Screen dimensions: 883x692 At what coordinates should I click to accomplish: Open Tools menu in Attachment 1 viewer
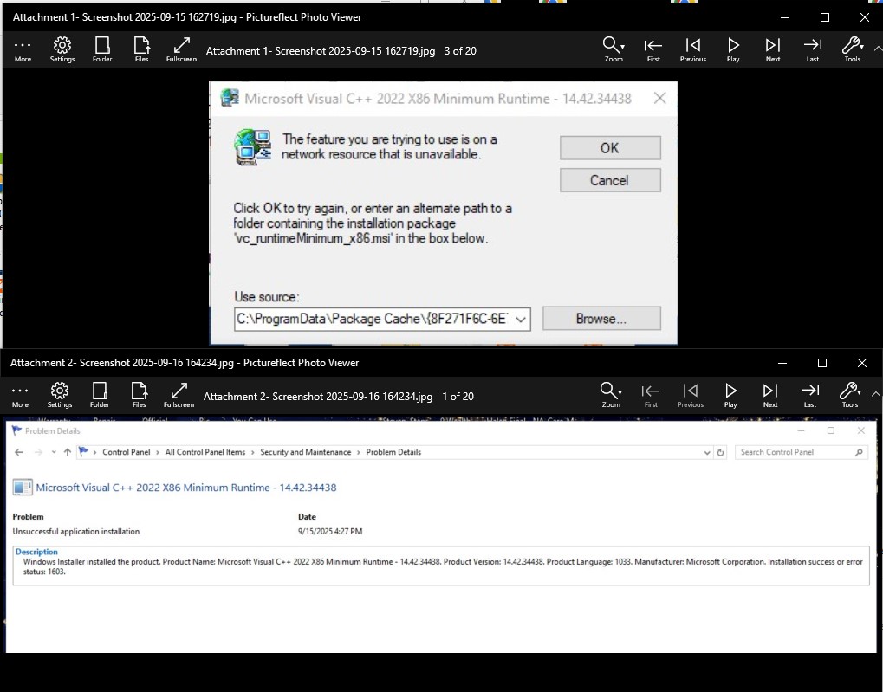click(x=853, y=50)
